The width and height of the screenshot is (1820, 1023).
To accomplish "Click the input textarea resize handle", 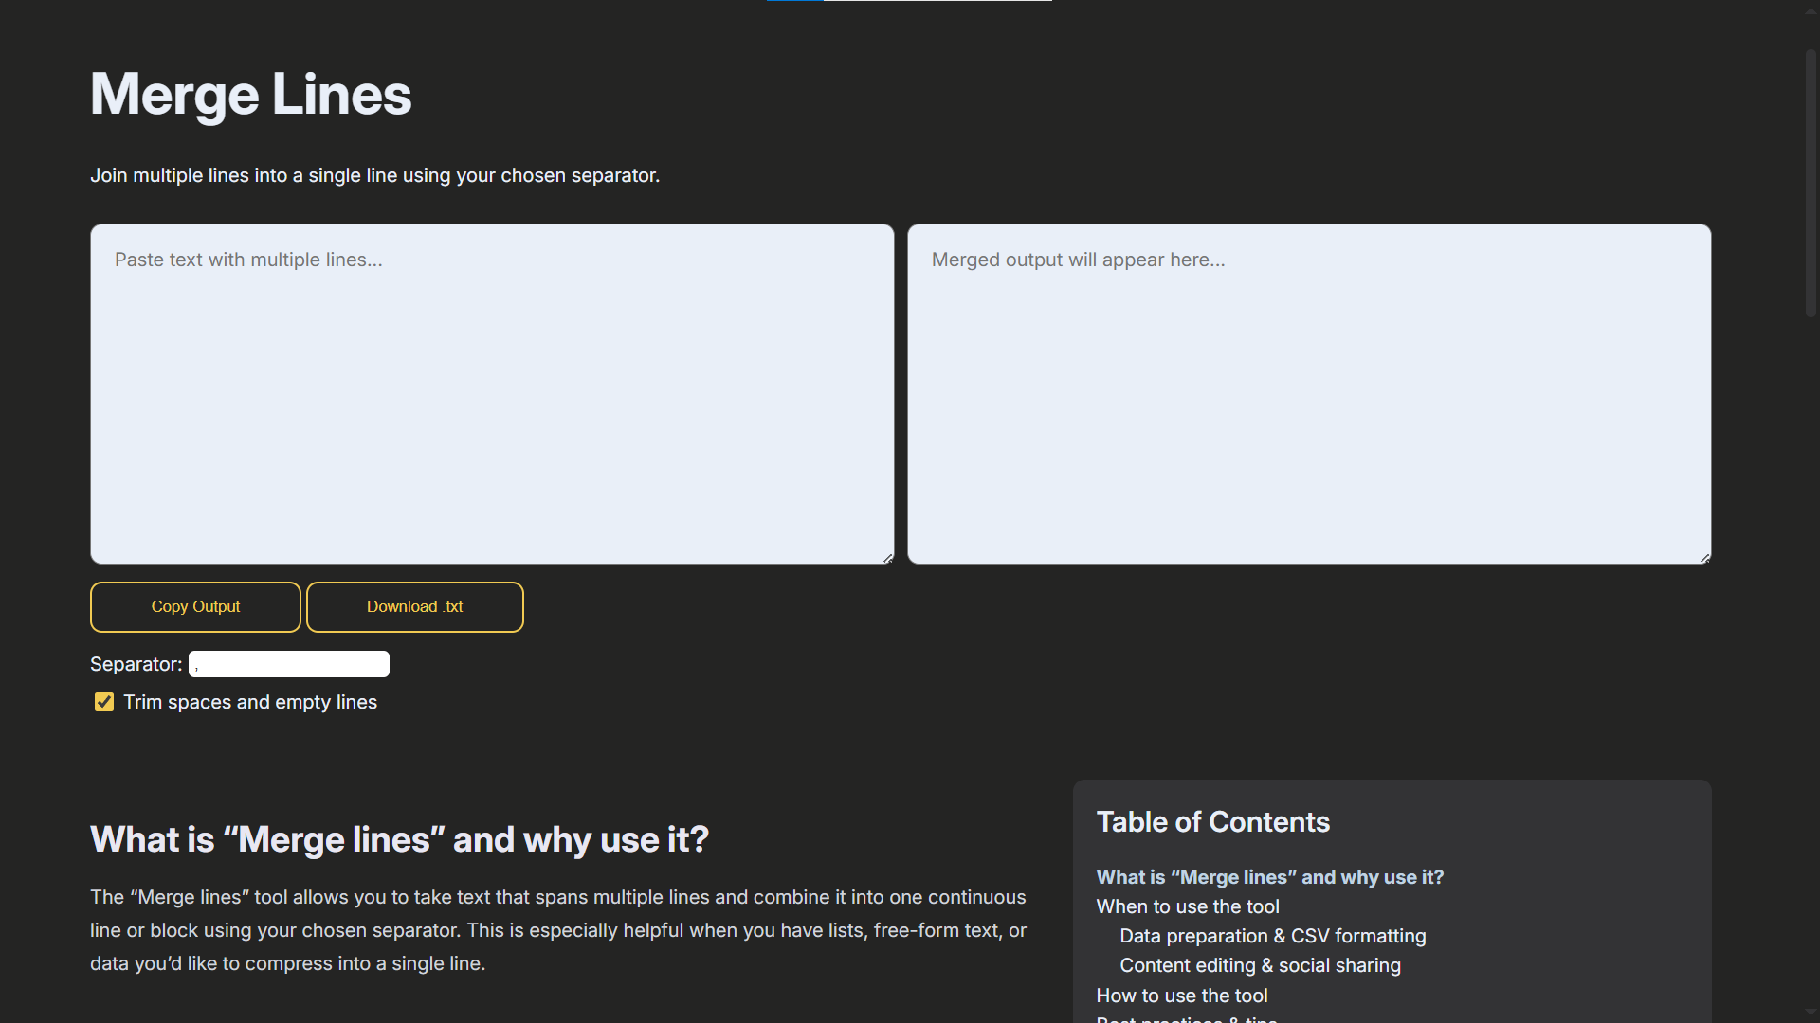I will [x=887, y=558].
